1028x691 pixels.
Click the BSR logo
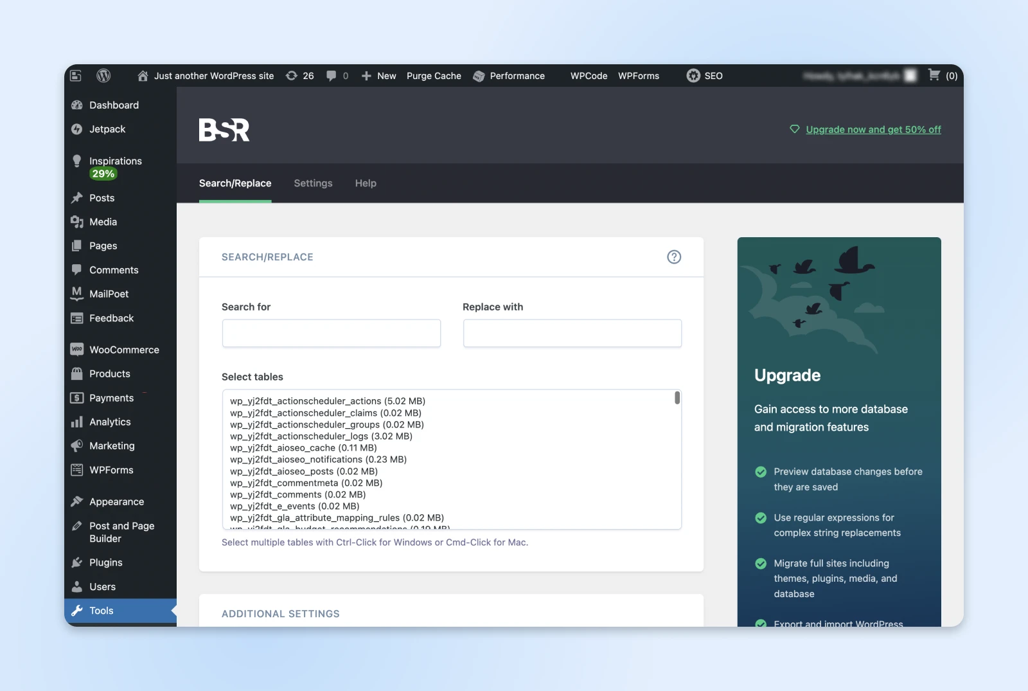[x=224, y=130]
